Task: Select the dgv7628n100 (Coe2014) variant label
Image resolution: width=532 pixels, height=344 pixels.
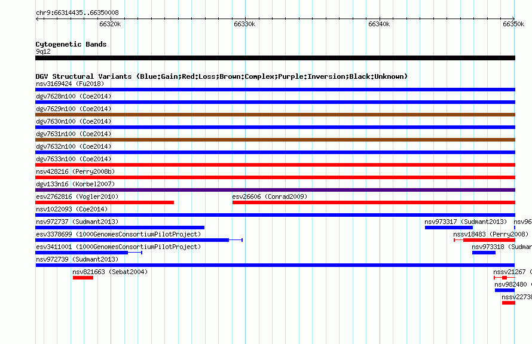Action: [74, 96]
